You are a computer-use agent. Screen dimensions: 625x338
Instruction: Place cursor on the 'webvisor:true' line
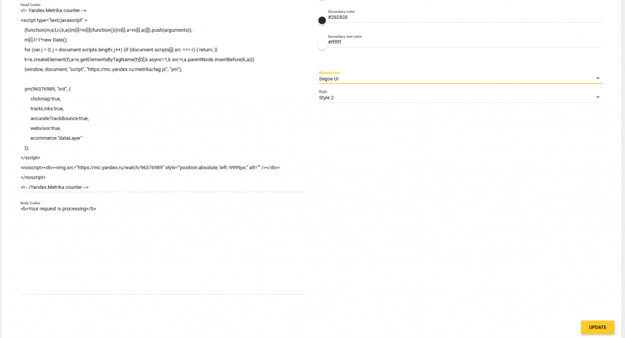pos(46,128)
